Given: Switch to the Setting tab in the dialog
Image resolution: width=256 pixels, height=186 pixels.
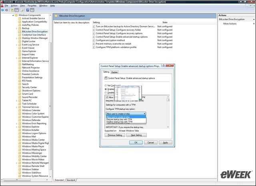Looking at the screenshot, I should click(x=106, y=72).
